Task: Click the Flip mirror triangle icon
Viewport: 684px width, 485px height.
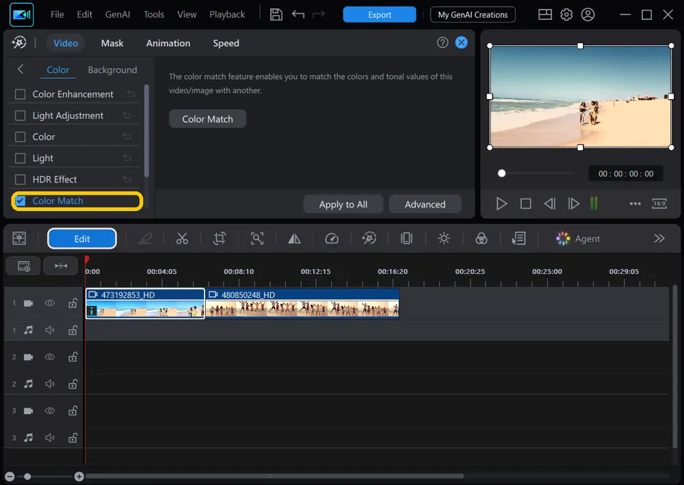Action: pos(294,238)
